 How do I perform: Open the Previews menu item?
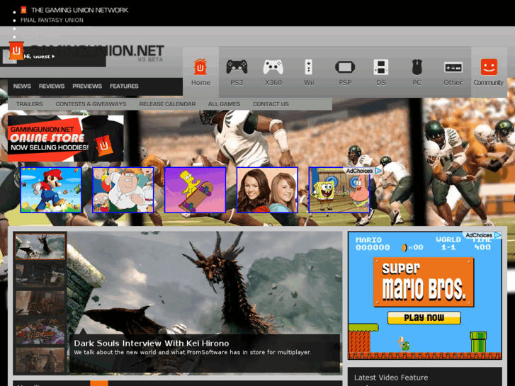(87, 86)
